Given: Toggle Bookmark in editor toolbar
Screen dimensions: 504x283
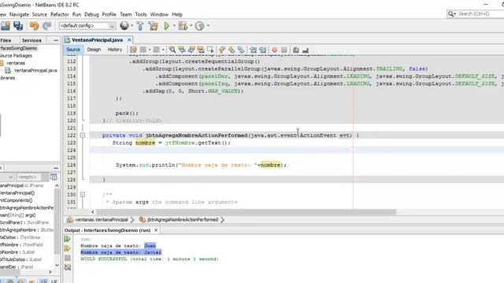Looking at the screenshot, I should coord(241,50).
